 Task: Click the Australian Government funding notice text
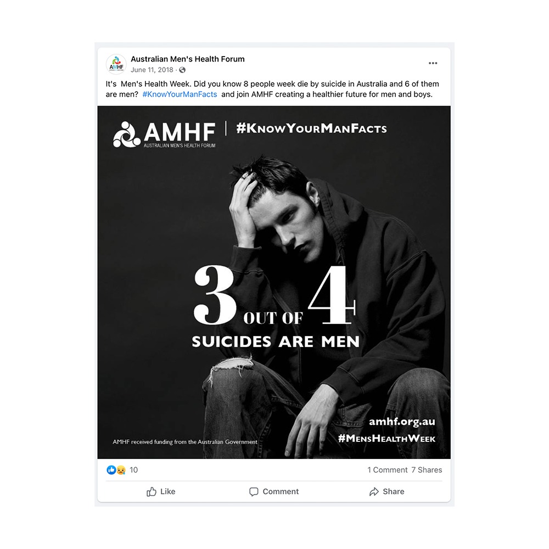[x=185, y=441]
